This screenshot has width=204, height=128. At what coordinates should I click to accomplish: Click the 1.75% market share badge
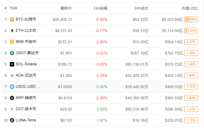(x=191, y=87)
